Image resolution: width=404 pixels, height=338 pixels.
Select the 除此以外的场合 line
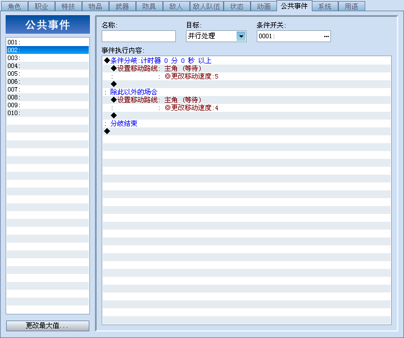tap(247, 92)
